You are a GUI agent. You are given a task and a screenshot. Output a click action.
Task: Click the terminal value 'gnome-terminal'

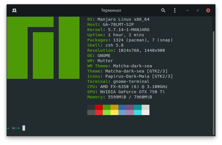tap(131, 81)
